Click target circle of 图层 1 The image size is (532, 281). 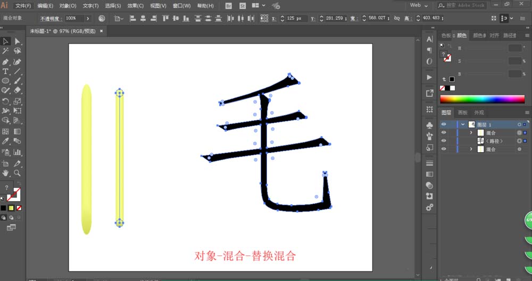coord(519,125)
